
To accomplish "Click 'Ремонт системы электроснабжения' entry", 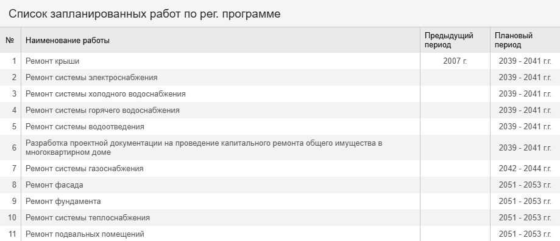I will coord(91,78).
